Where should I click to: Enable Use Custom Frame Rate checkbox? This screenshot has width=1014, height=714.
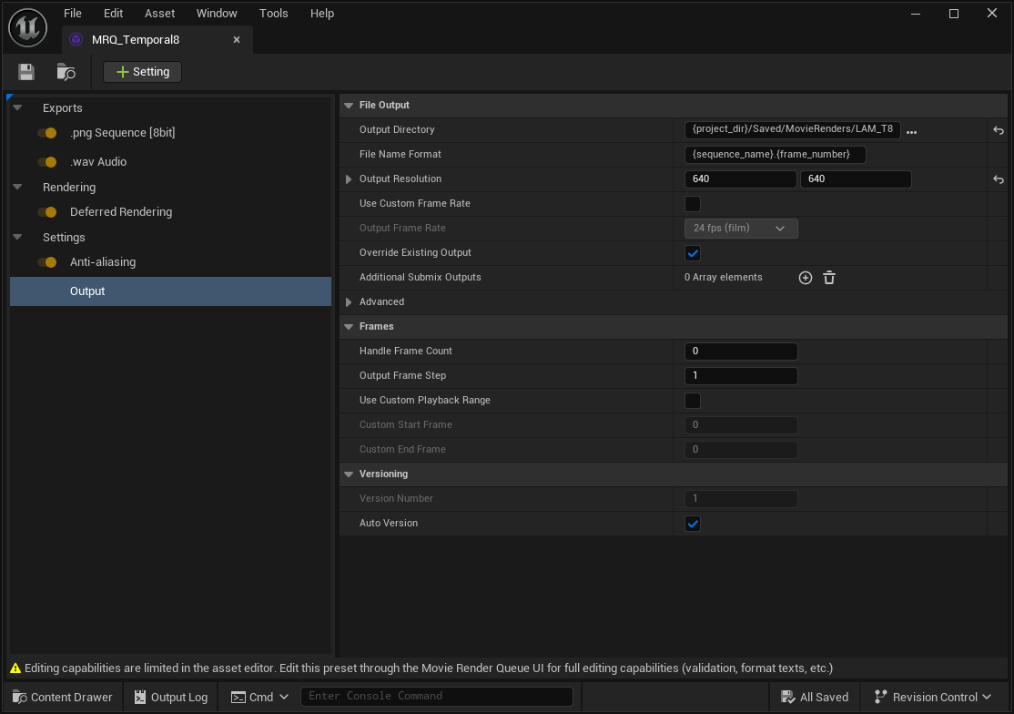[x=692, y=204]
